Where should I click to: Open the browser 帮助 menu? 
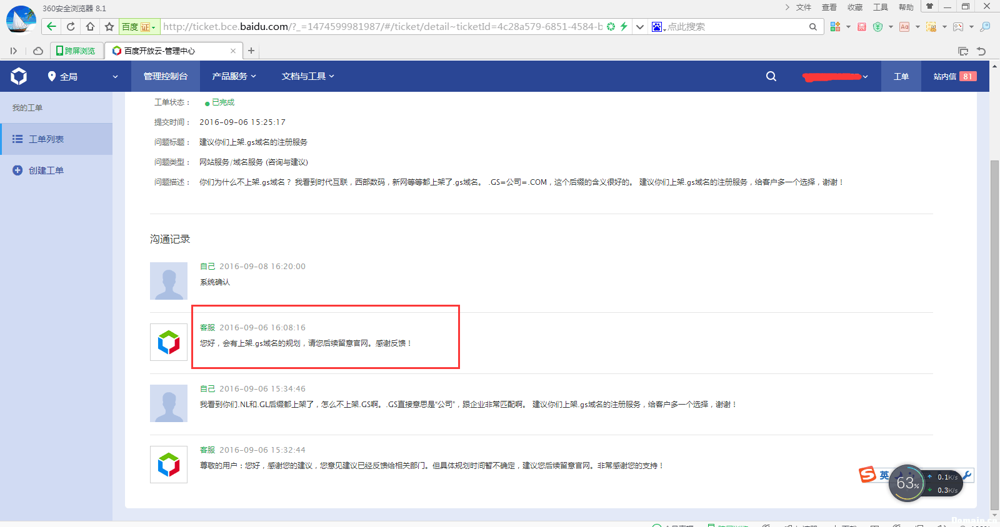906,7
